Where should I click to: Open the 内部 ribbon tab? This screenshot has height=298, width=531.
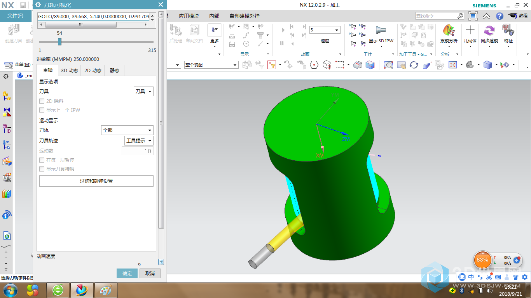pyautogui.click(x=214, y=16)
